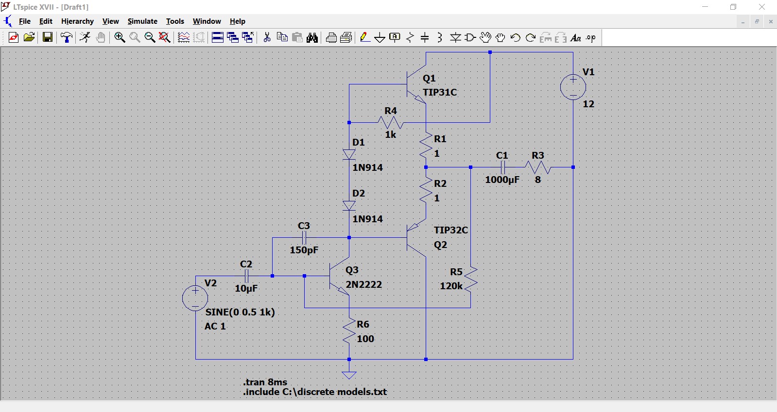
Task: Click the V1 voltage source symbol
Action: (x=573, y=87)
